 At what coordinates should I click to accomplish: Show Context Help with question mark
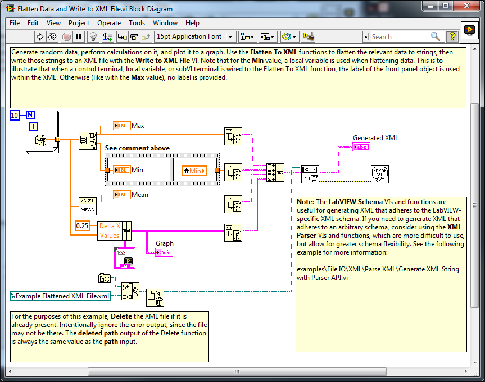452,37
